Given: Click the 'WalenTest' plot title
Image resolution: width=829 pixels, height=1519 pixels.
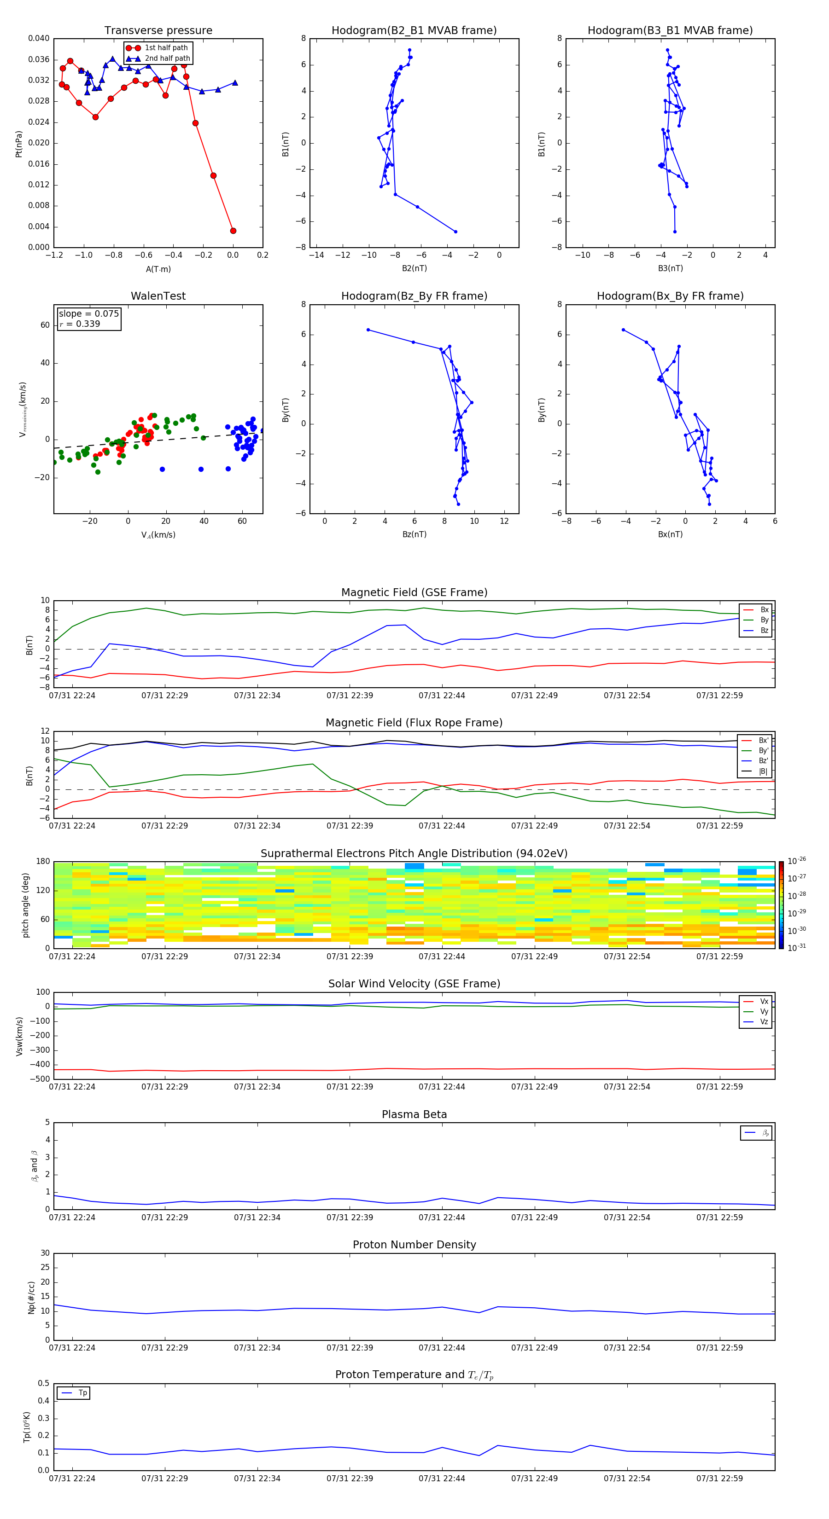Looking at the screenshot, I should click(158, 296).
